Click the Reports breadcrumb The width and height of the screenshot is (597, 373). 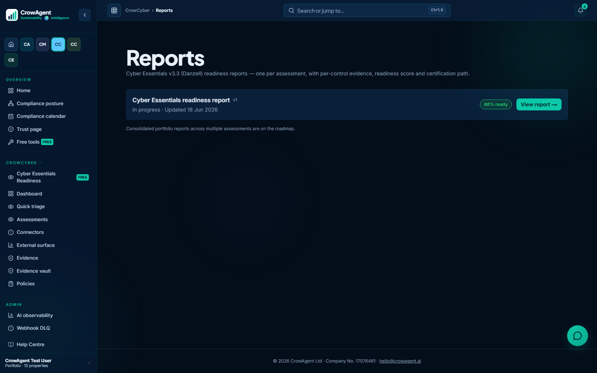point(164,10)
